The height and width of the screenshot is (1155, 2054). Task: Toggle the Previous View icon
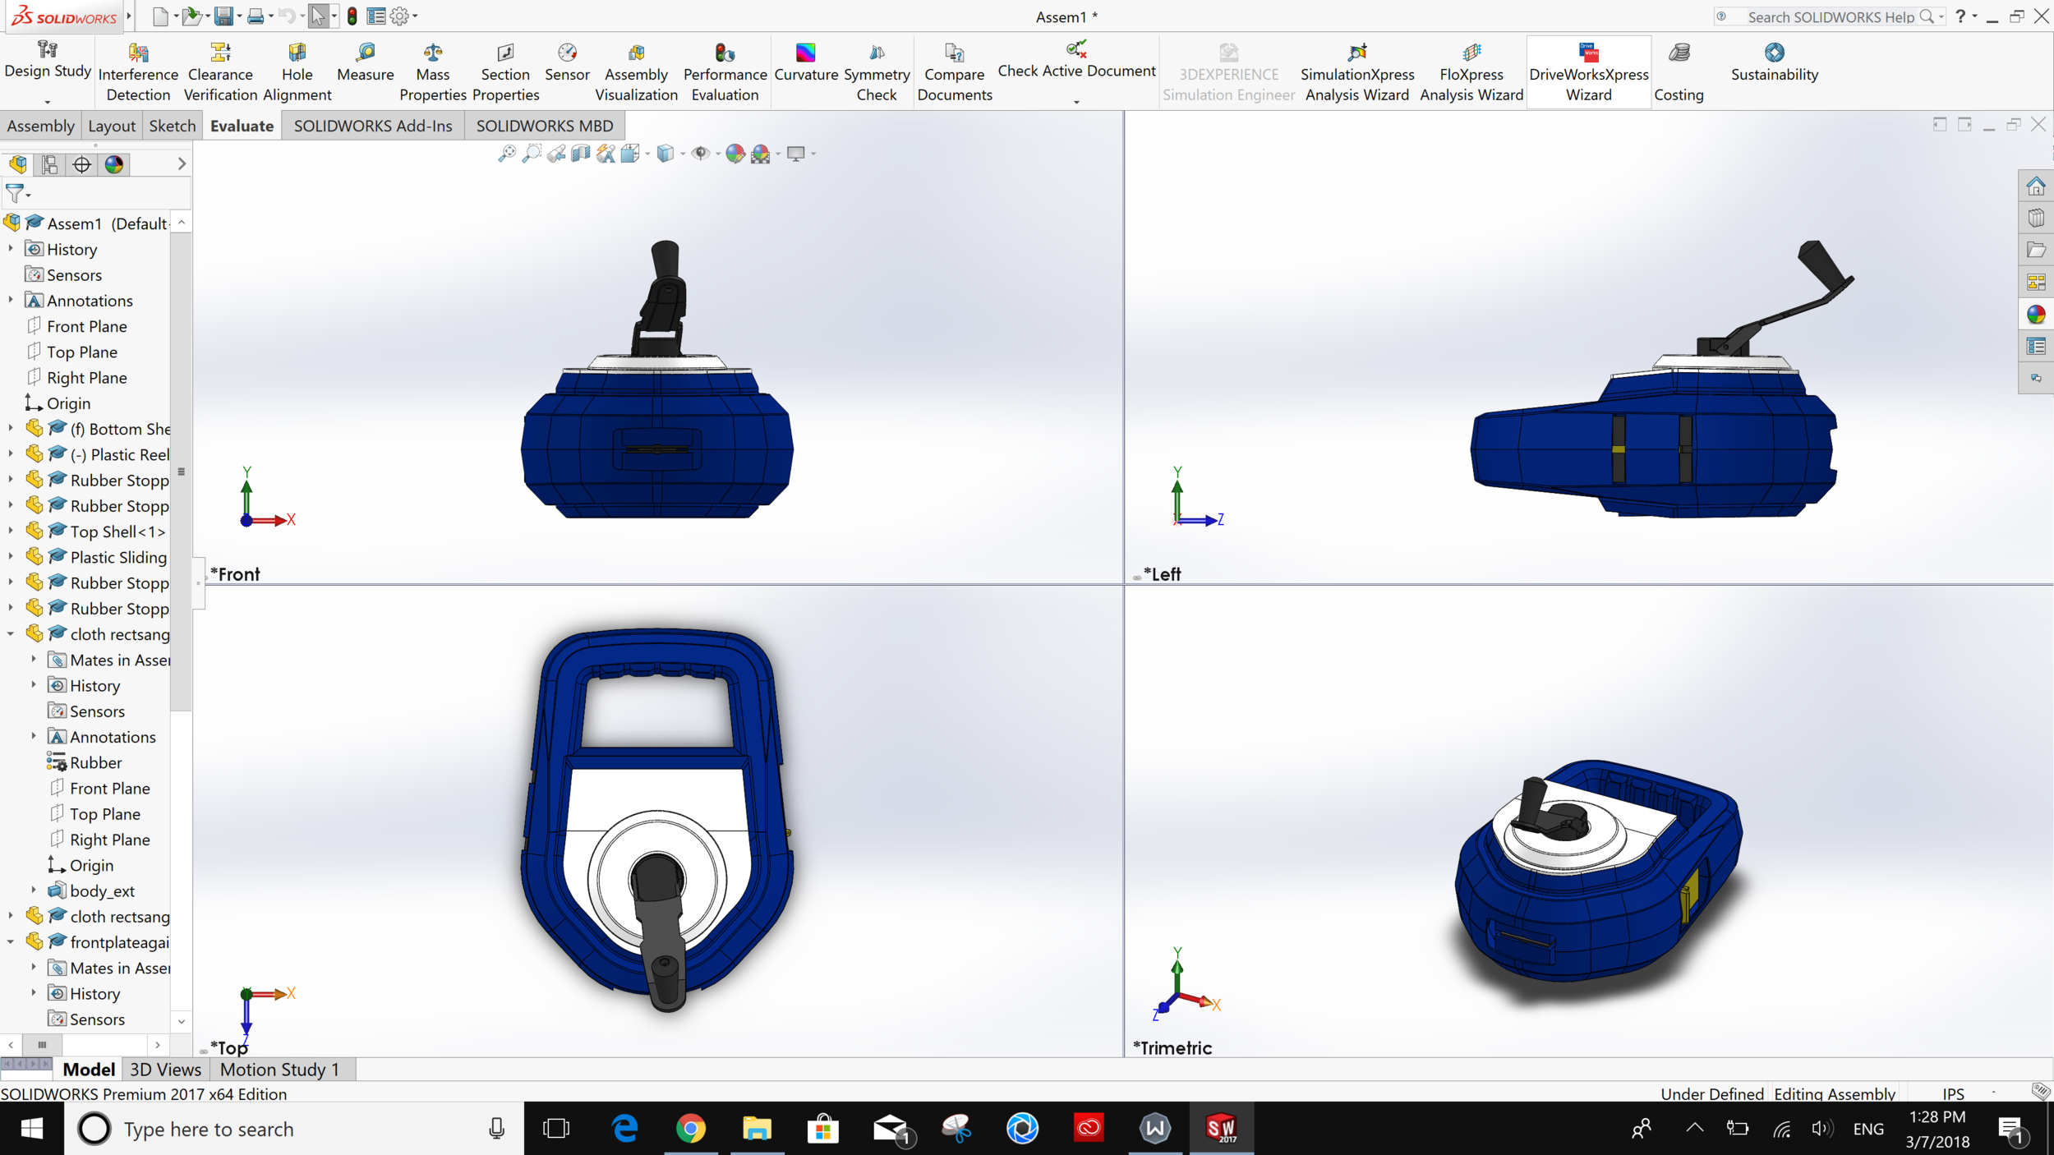556,154
